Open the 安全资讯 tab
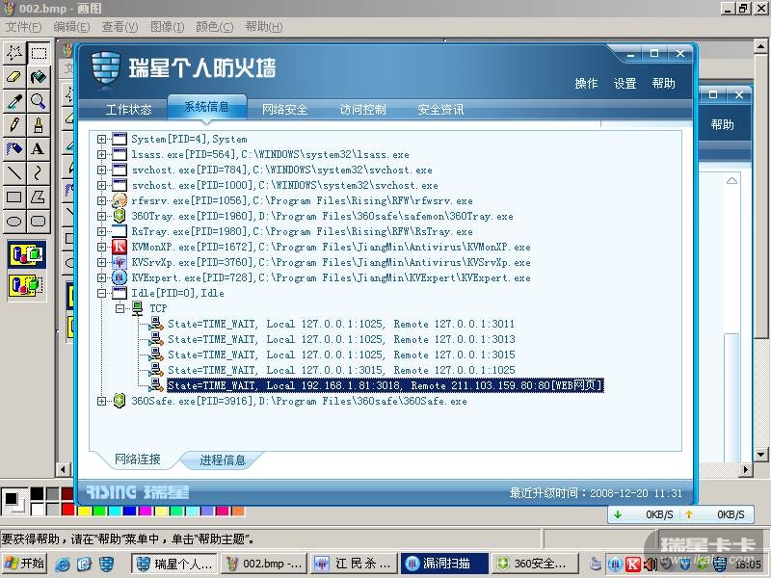 441,109
